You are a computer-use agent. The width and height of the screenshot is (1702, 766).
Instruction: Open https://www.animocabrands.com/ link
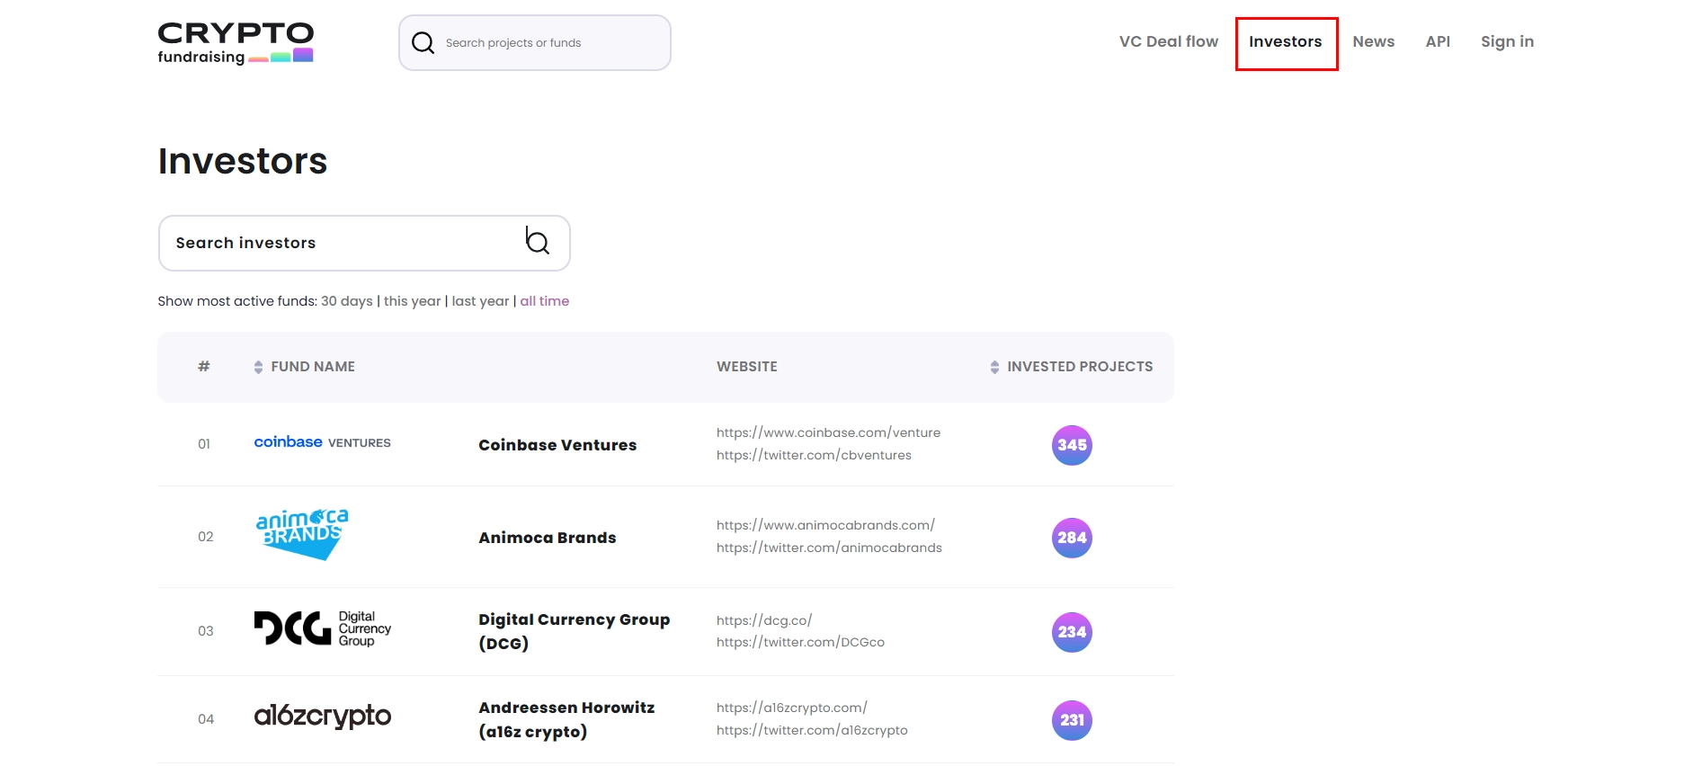tap(825, 525)
